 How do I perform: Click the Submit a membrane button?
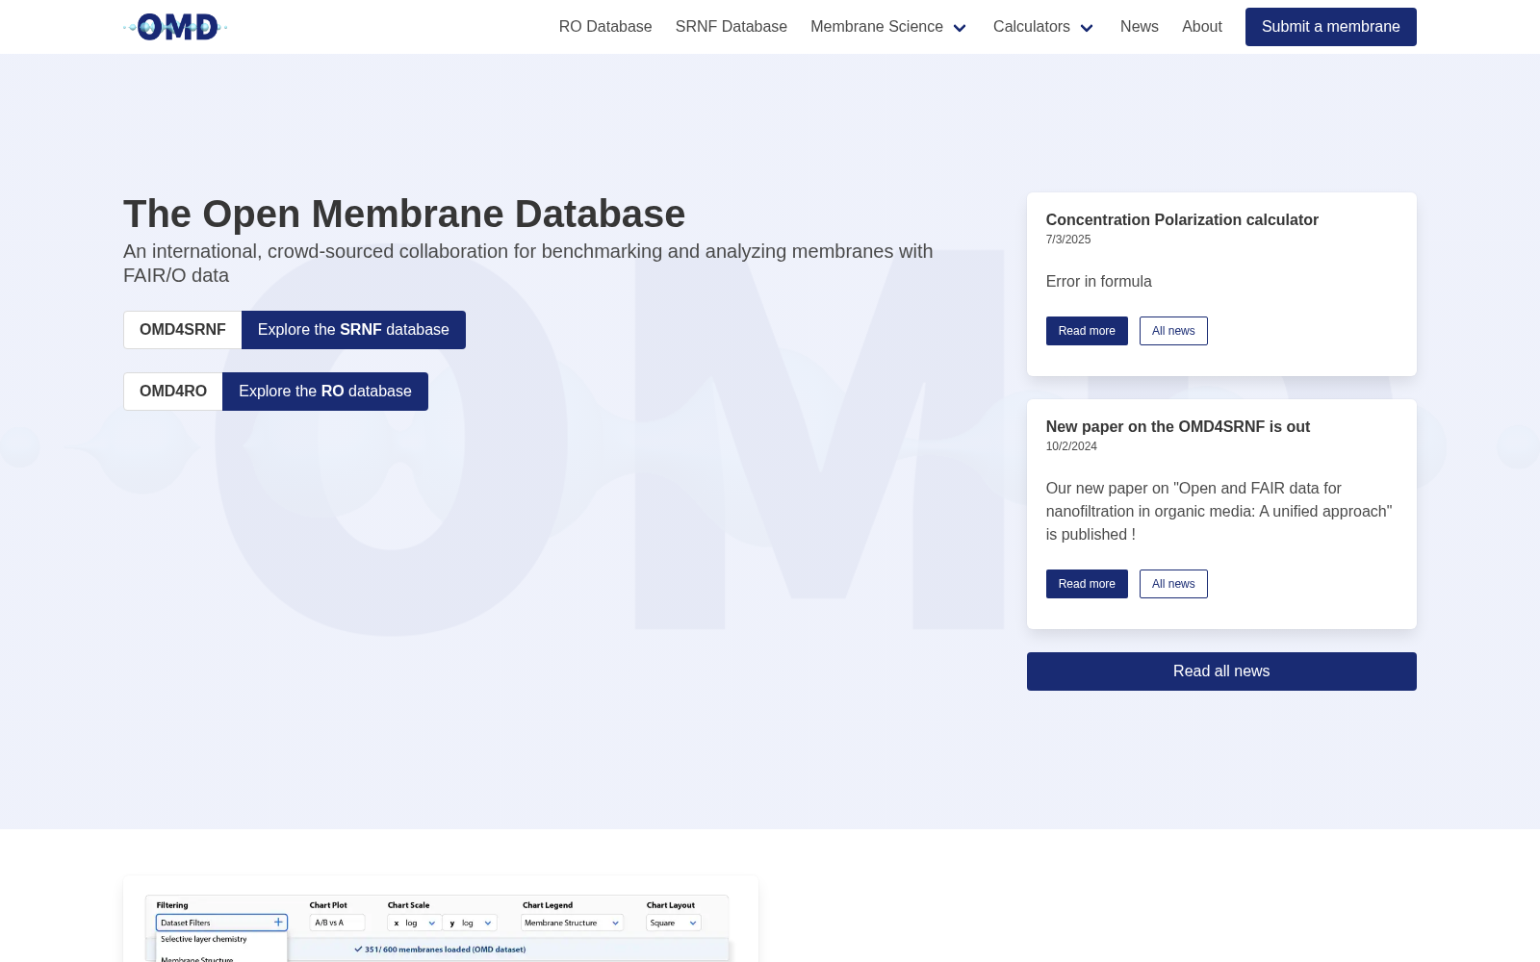pyautogui.click(x=1331, y=27)
